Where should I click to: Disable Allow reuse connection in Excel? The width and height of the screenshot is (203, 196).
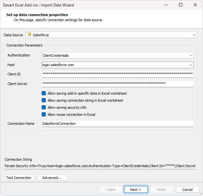click(44, 115)
